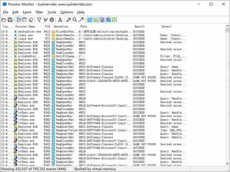230x172 pixels.
Task: Toggle showing network activity
Action: (102, 20)
